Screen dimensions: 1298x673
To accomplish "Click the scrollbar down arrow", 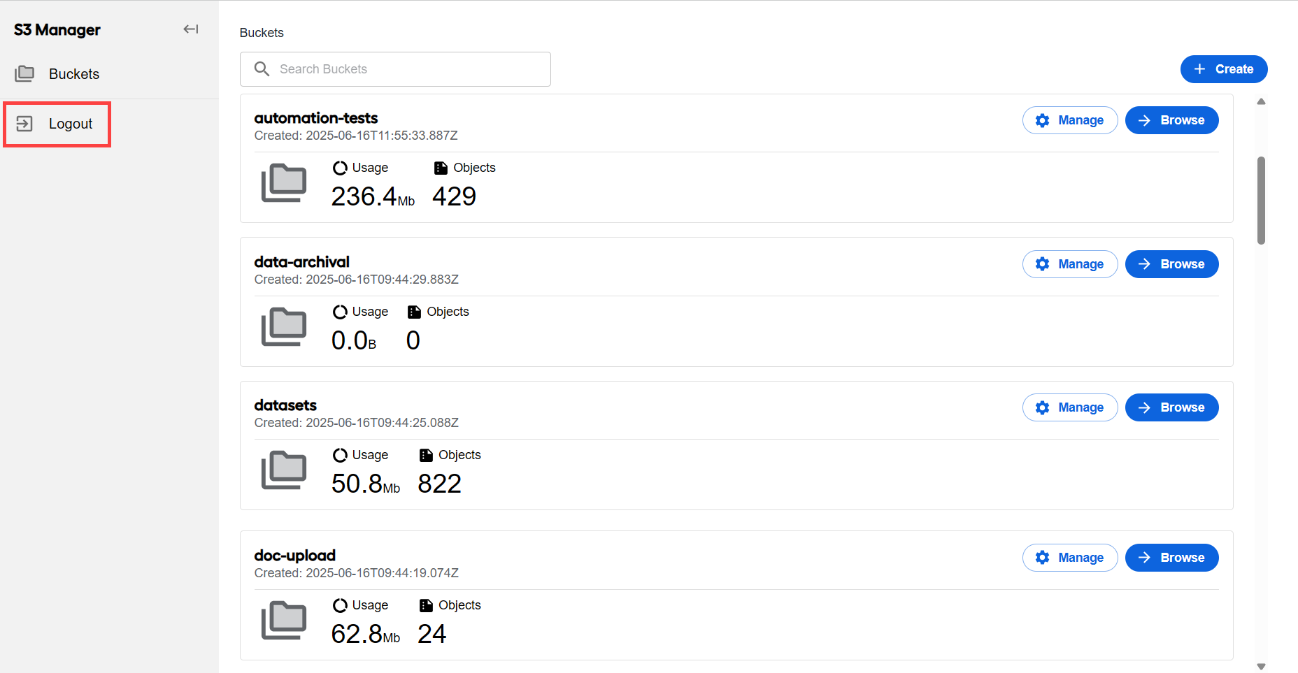I will click(1261, 667).
